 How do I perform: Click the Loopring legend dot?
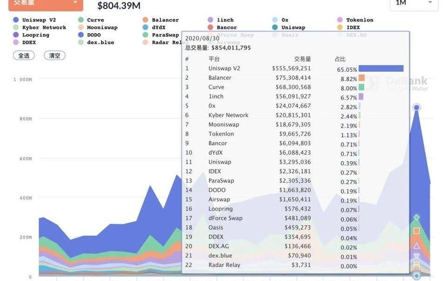click(16, 35)
